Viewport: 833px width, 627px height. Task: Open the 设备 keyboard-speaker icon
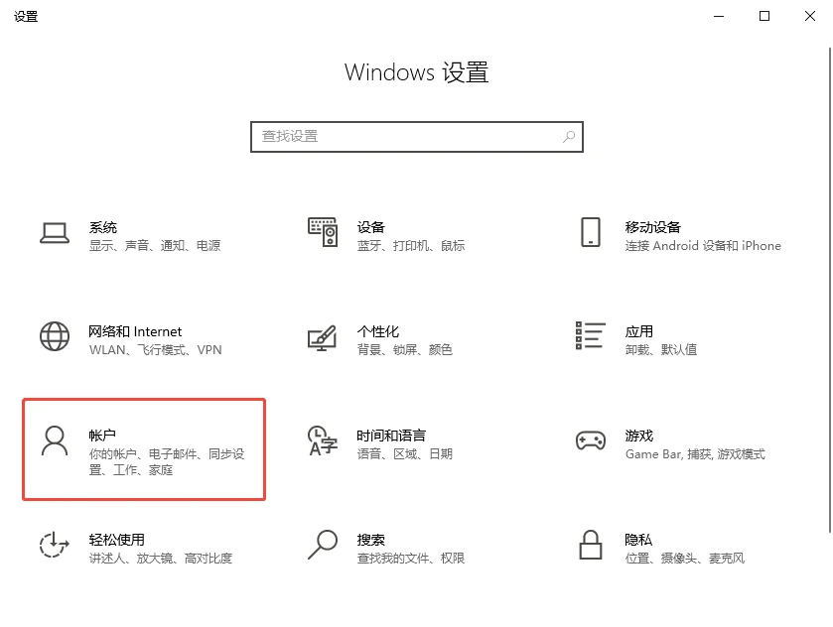coord(323,232)
